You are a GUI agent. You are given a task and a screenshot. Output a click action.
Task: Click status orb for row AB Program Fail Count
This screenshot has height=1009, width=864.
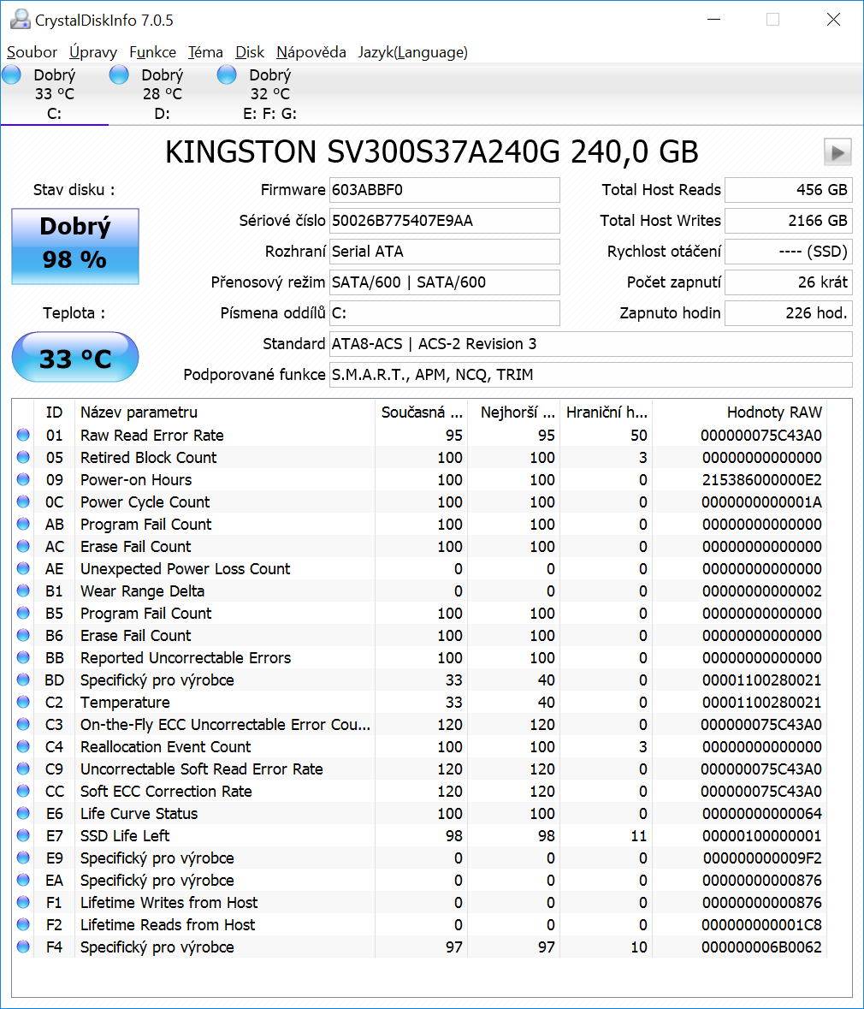pyautogui.click(x=23, y=524)
